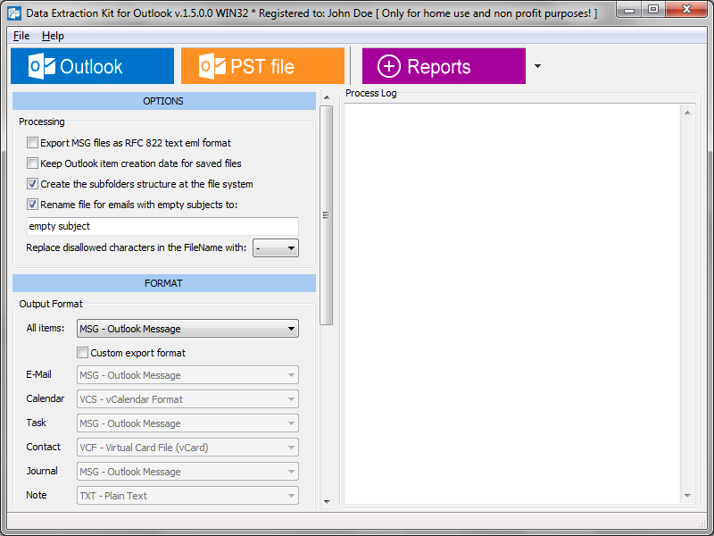Uncheck Create the subfolders structure option
This screenshot has height=536, width=714.
point(32,184)
